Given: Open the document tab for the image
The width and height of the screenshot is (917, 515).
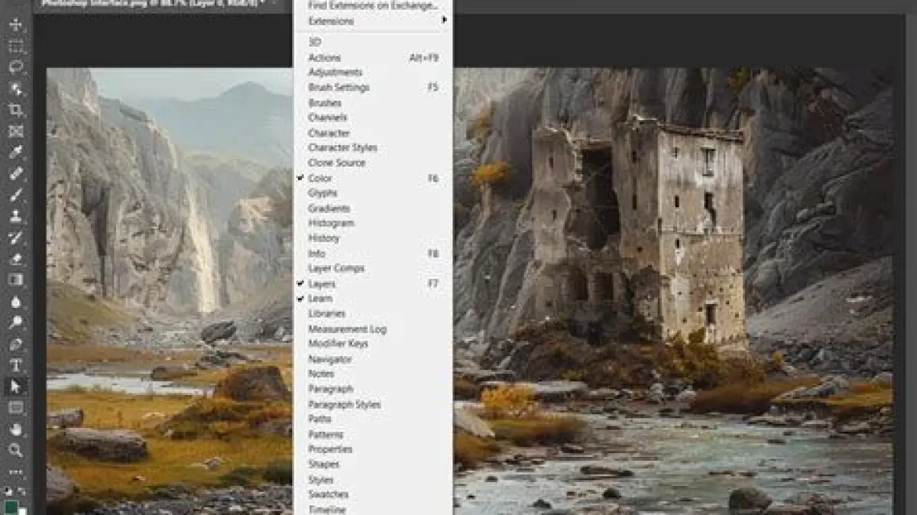Looking at the screenshot, I should [x=153, y=3].
